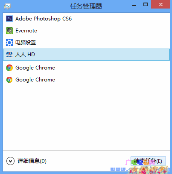Select the Adobe Photoshop CS6 task

pyautogui.click(x=44, y=19)
